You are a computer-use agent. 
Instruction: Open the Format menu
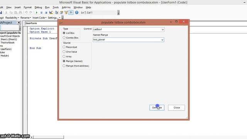coord(27,7)
